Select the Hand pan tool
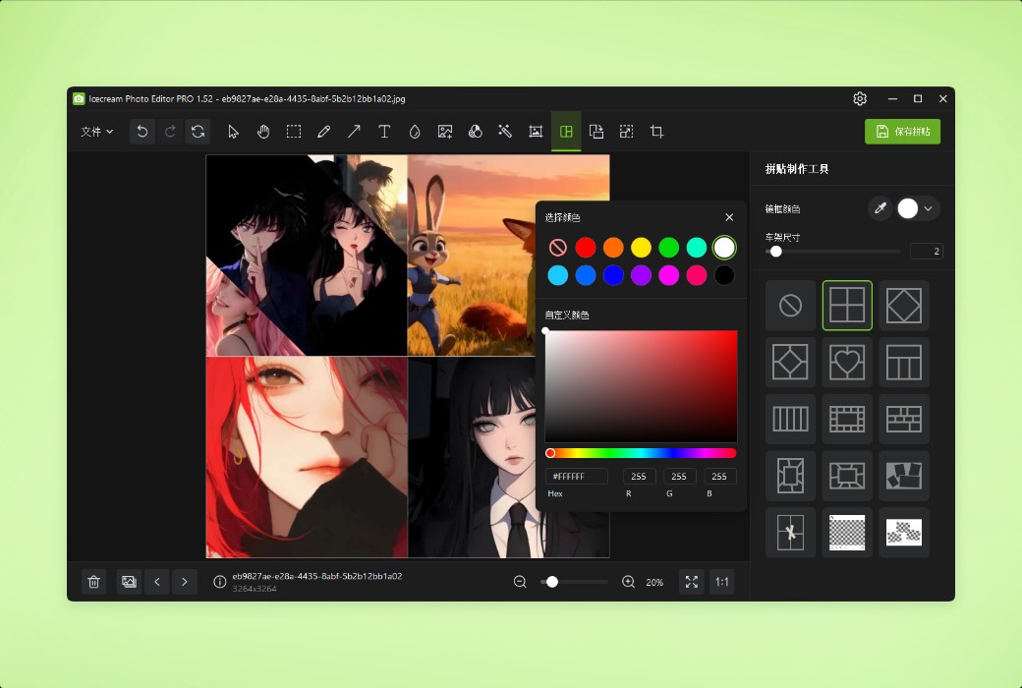The height and width of the screenshot is (688, 1022). coord(263,131)
